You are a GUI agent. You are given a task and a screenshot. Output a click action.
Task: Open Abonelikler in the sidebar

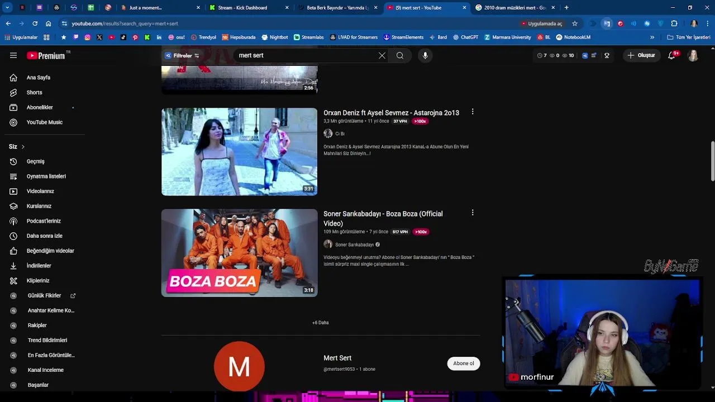pos(40,107)
